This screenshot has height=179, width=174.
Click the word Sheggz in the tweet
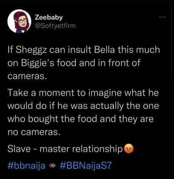[x=31, y=50]
